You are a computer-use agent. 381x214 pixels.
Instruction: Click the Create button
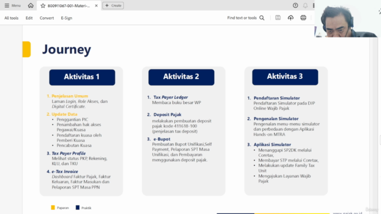point(113,5)
